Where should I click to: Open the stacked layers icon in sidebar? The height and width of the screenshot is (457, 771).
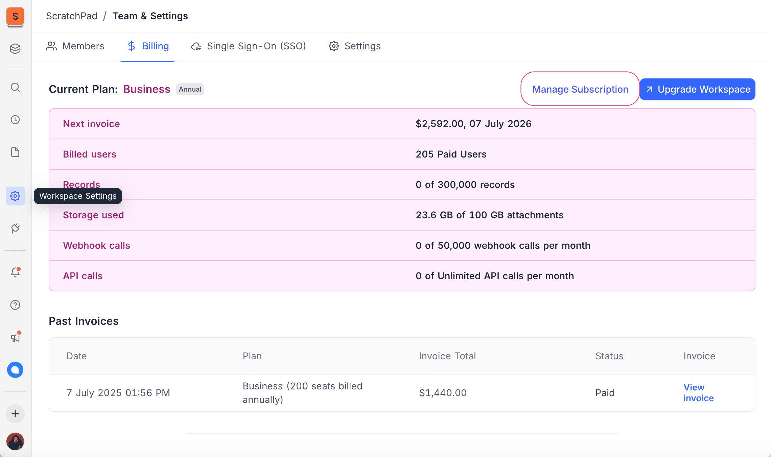pos(15,49)
